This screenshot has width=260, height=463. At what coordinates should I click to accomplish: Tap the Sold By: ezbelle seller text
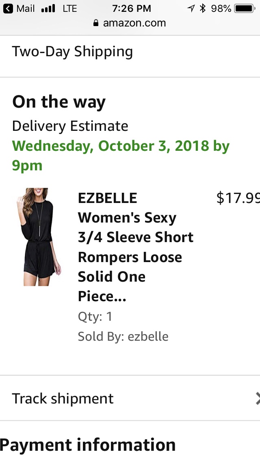tap(123, 337)
